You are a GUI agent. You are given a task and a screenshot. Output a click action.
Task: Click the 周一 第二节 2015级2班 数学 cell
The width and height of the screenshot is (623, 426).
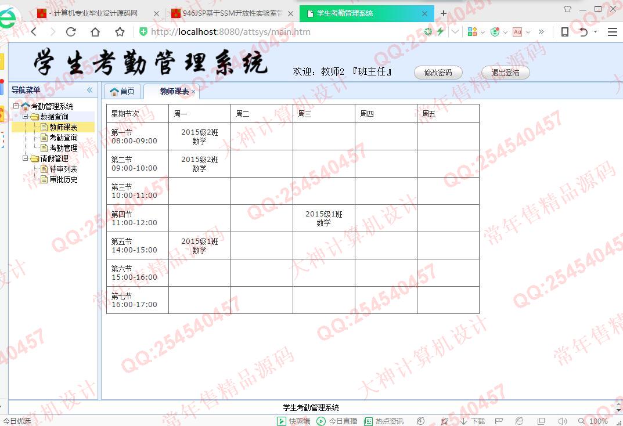click(200, 164)
